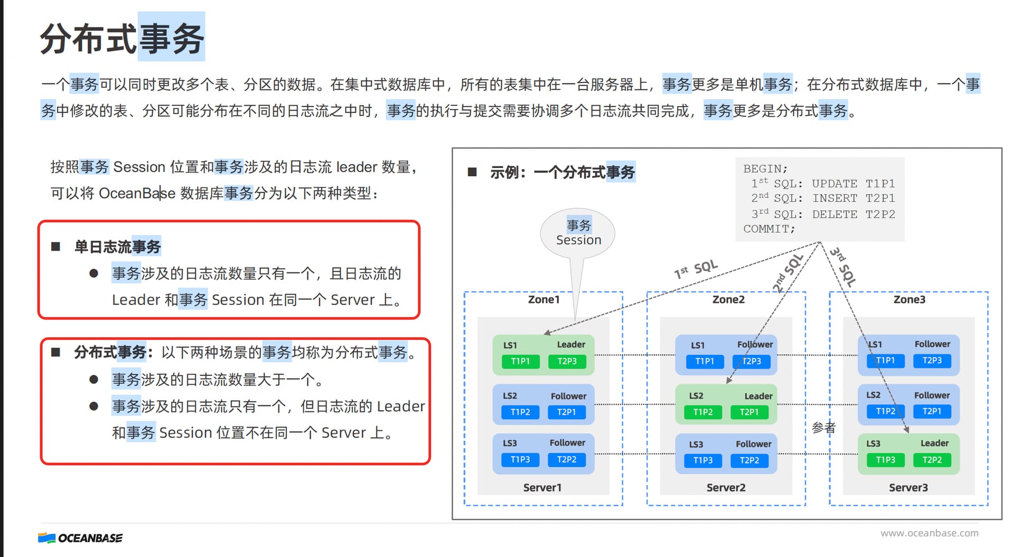
Task: Click the Follower label of Server3's LS2
Action: 932,395
